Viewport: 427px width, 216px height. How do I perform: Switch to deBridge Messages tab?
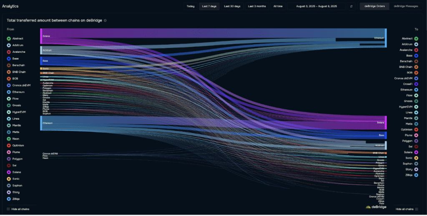pyautogui.click(x=406, y=6)
